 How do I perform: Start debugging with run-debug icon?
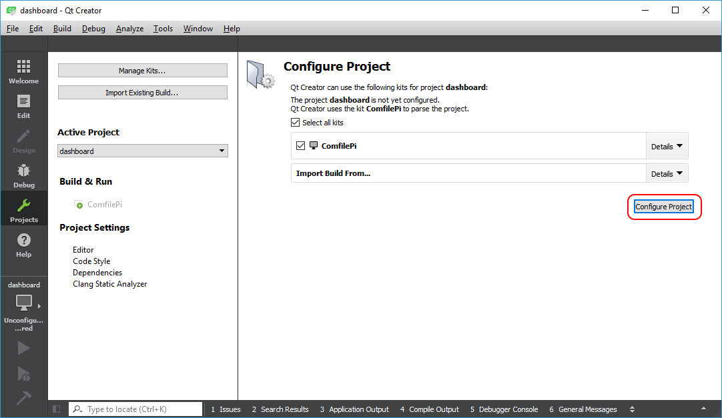[23, 373]
